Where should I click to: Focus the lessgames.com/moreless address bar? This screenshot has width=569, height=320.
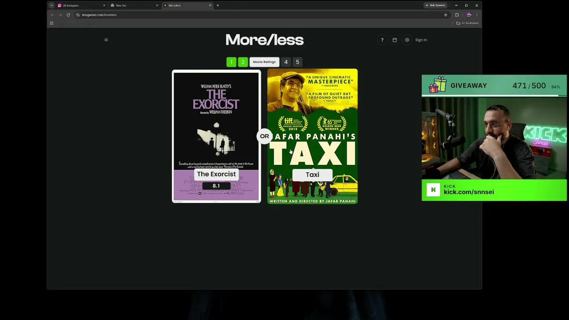[261, 15]
